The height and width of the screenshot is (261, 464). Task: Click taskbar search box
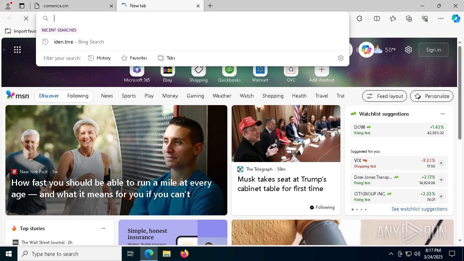click(x=70, y=254)
